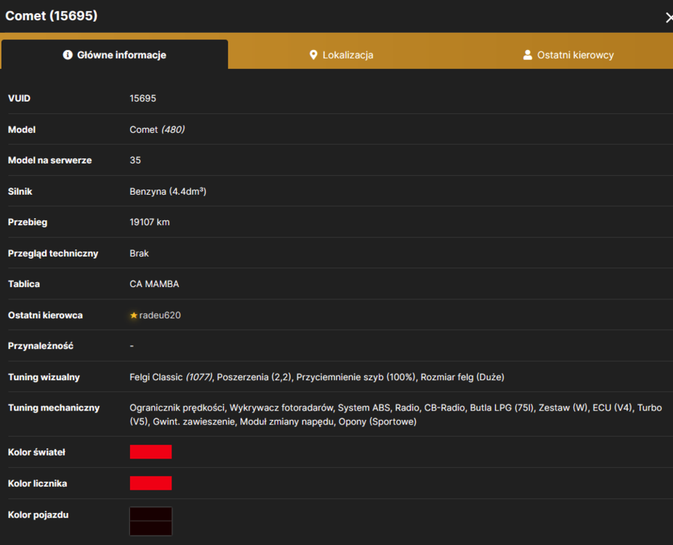
Task: Click the gold star next to radeu620
Action: click(134, 315)
